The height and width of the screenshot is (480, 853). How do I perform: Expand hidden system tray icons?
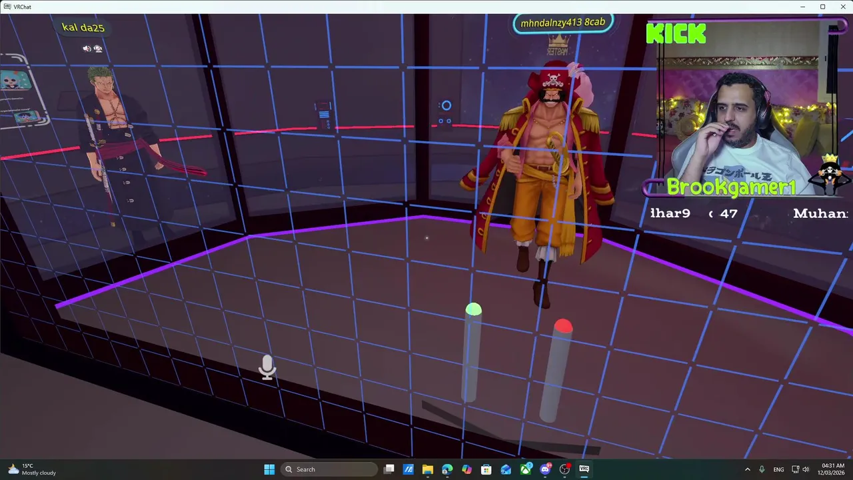tap(747, 469)
